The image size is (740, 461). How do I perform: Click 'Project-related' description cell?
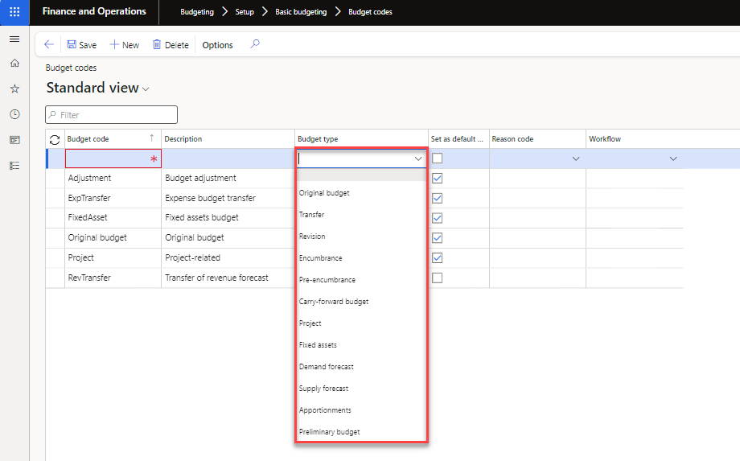tap(228, 257)
